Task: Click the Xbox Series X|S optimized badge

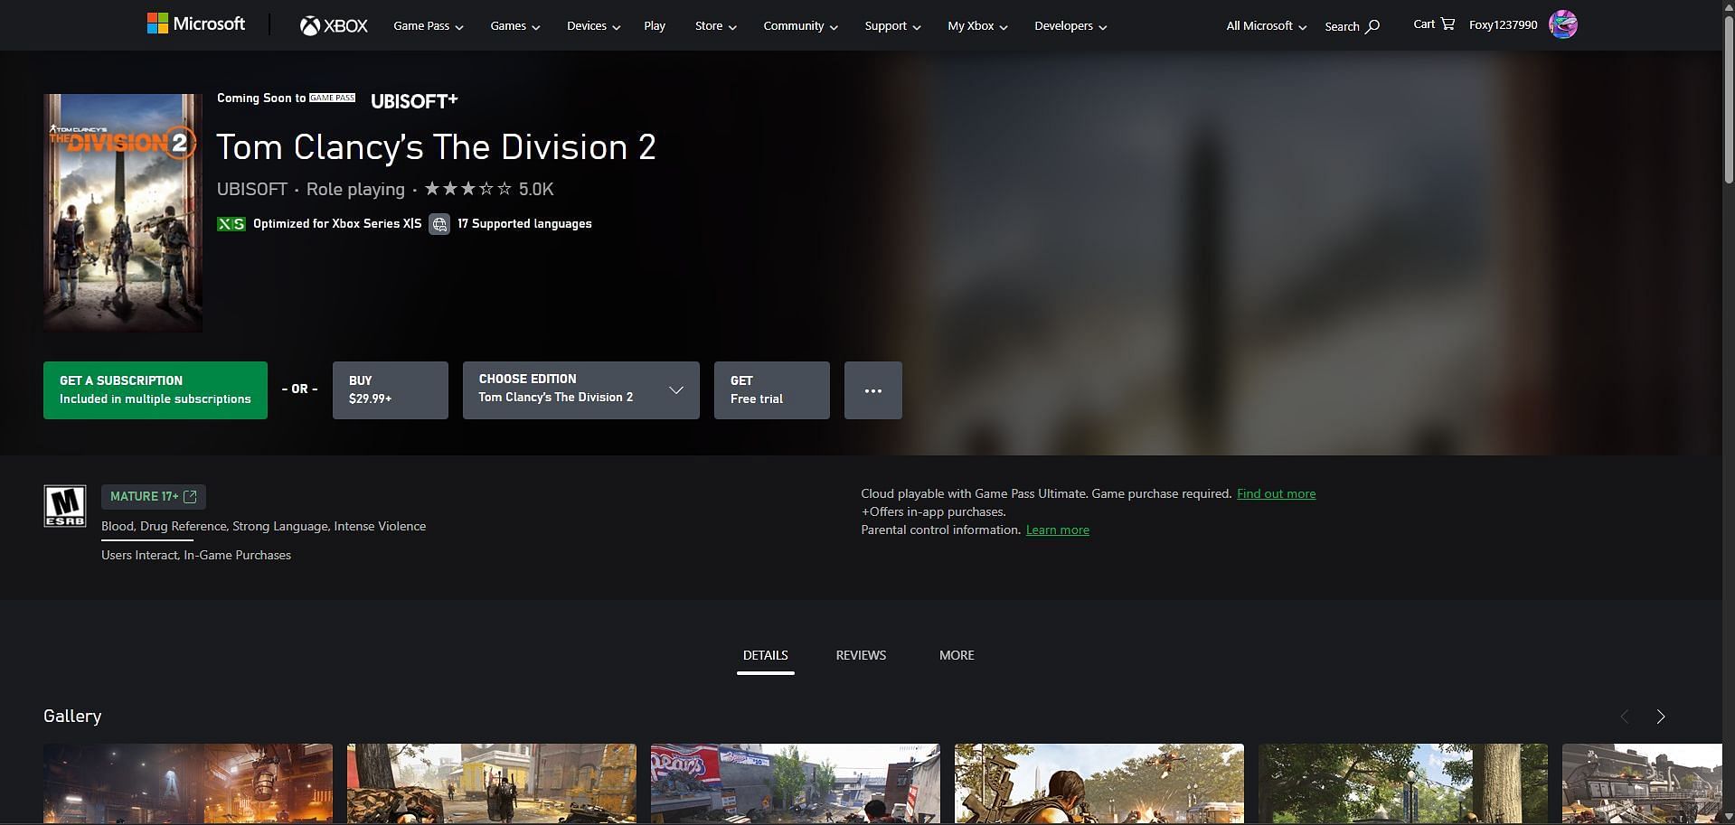Action: 231,223
